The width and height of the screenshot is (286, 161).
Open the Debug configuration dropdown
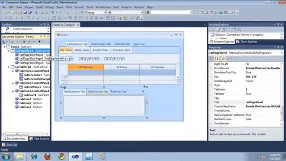(x=104, y=13)
